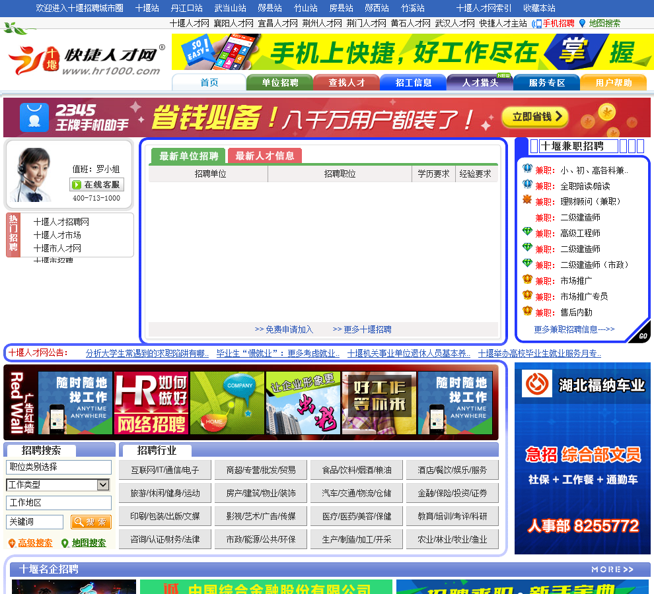The image size is (654, 594).
Task: Click the icon beside 理财顾问（兼职）
Action: (x=527, y=200)
